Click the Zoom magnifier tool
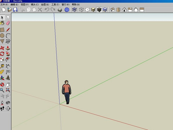173x130 pixels. point(2,90)
